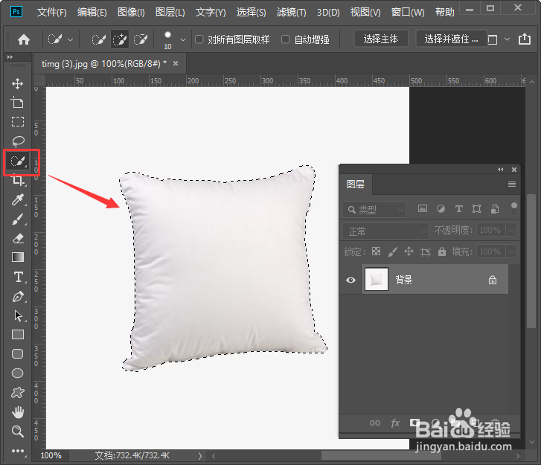Select the Quick Selection tool in toolbox
This screenshot has height=465, width=541.
(x=18, y=161)
